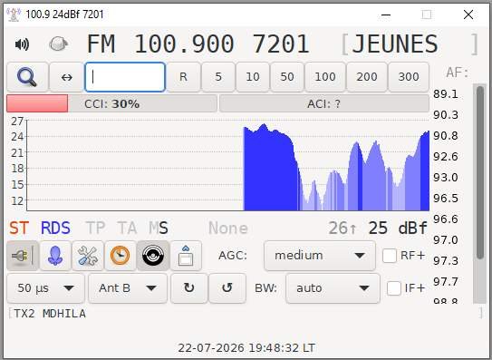Select the 100 kHz step button

pos(325,77)
